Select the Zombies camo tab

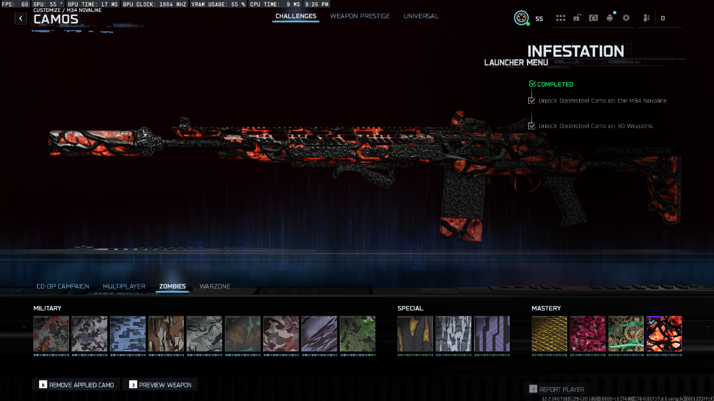click(172, 286)
